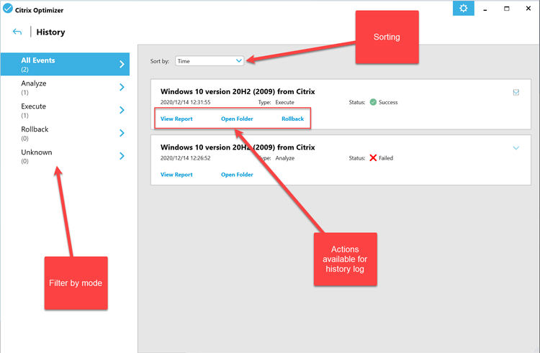Filter history by Unknown mode
540x353 pixels.
click(x=65, y=156)
